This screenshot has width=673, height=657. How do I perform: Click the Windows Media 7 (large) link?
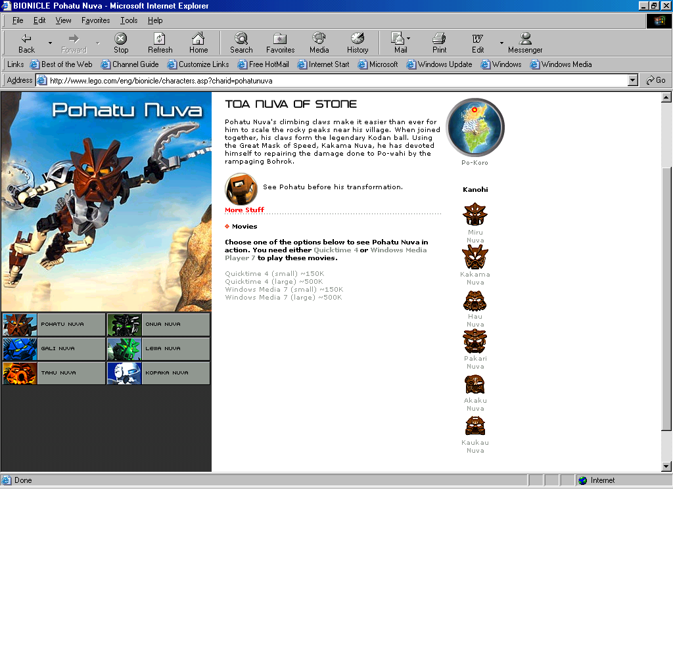tap(283, 298)
